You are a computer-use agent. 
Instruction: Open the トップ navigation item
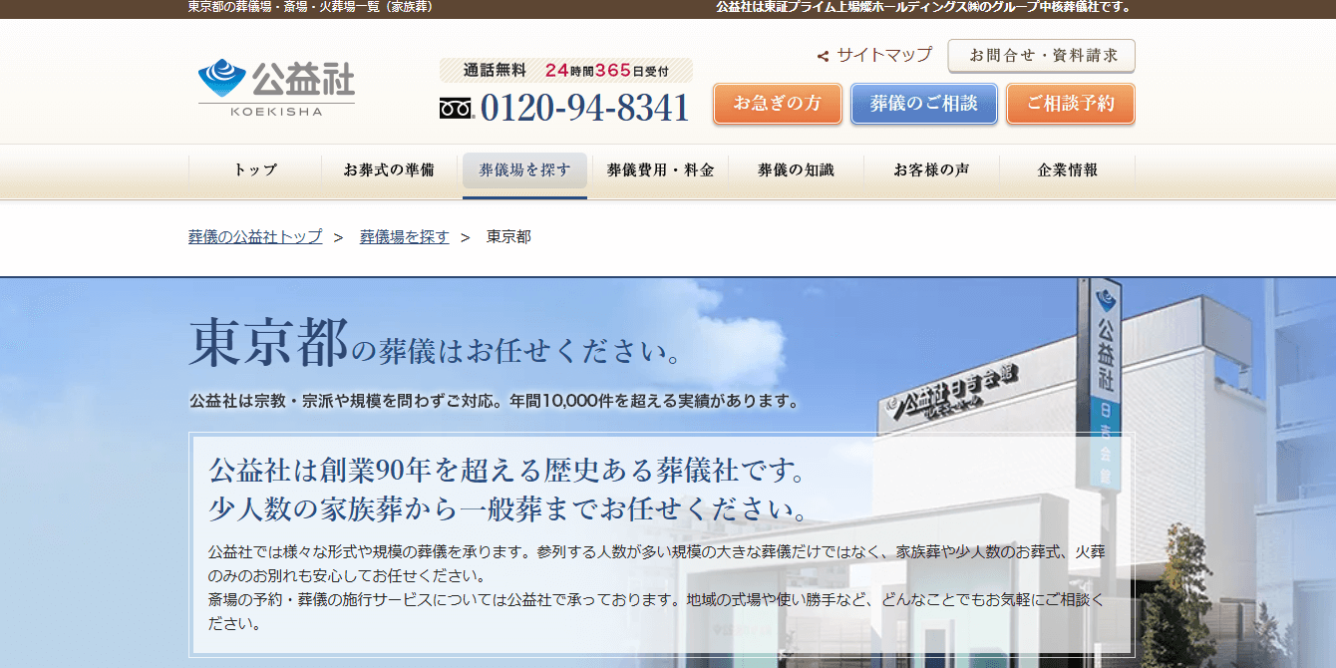pyautogui.click(x=255, y=170)
